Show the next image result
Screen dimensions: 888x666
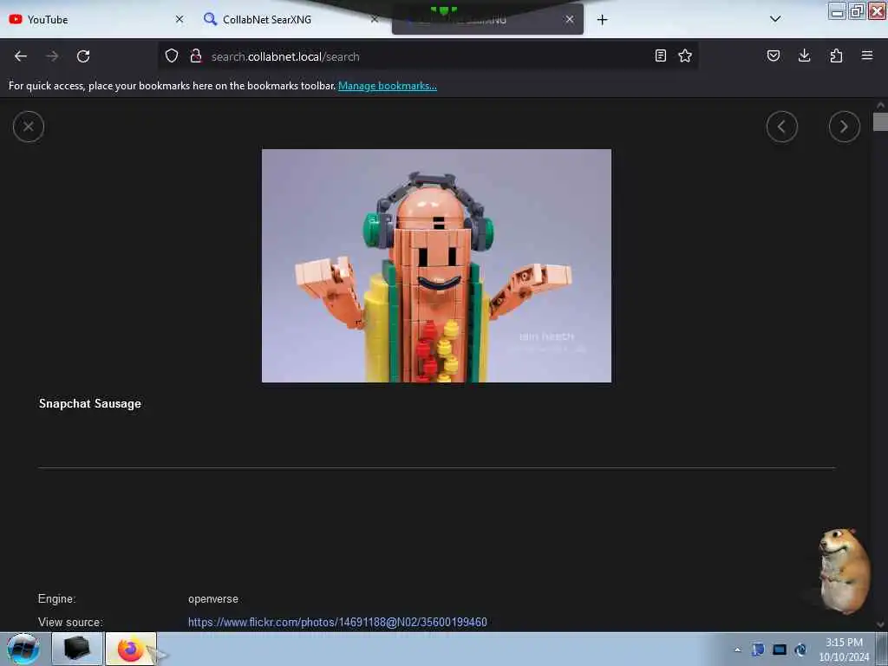(x=844, y=127)
